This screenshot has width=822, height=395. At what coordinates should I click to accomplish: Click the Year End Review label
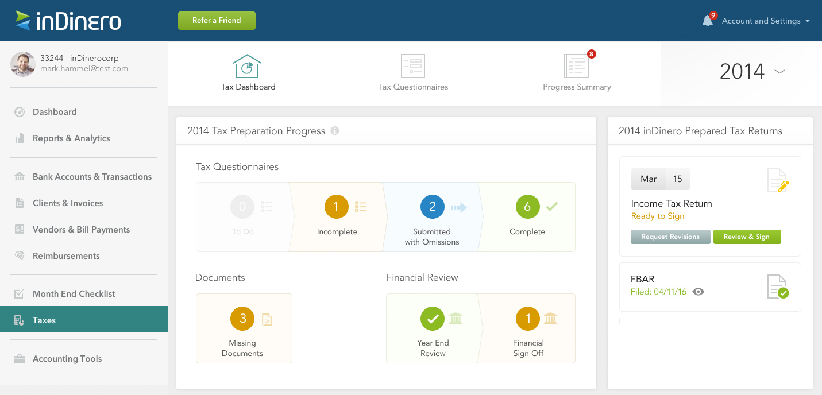coord(433,348)
